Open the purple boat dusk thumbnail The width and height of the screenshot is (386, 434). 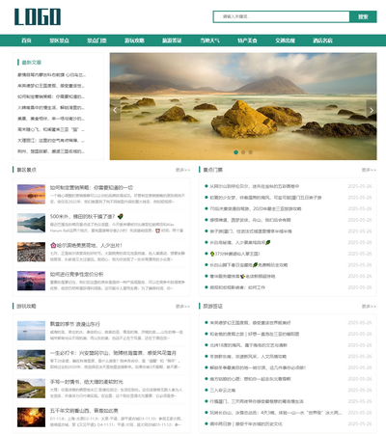(31, 281)
